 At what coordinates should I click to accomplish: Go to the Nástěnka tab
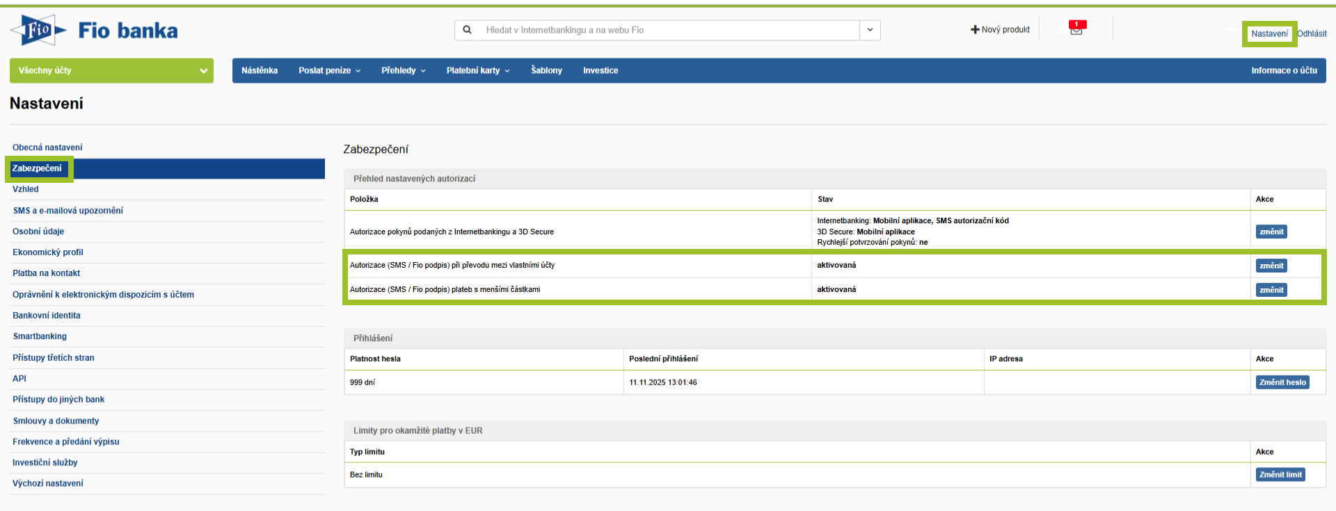click(260, 70)
